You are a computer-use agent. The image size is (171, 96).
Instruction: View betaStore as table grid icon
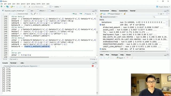167,22
